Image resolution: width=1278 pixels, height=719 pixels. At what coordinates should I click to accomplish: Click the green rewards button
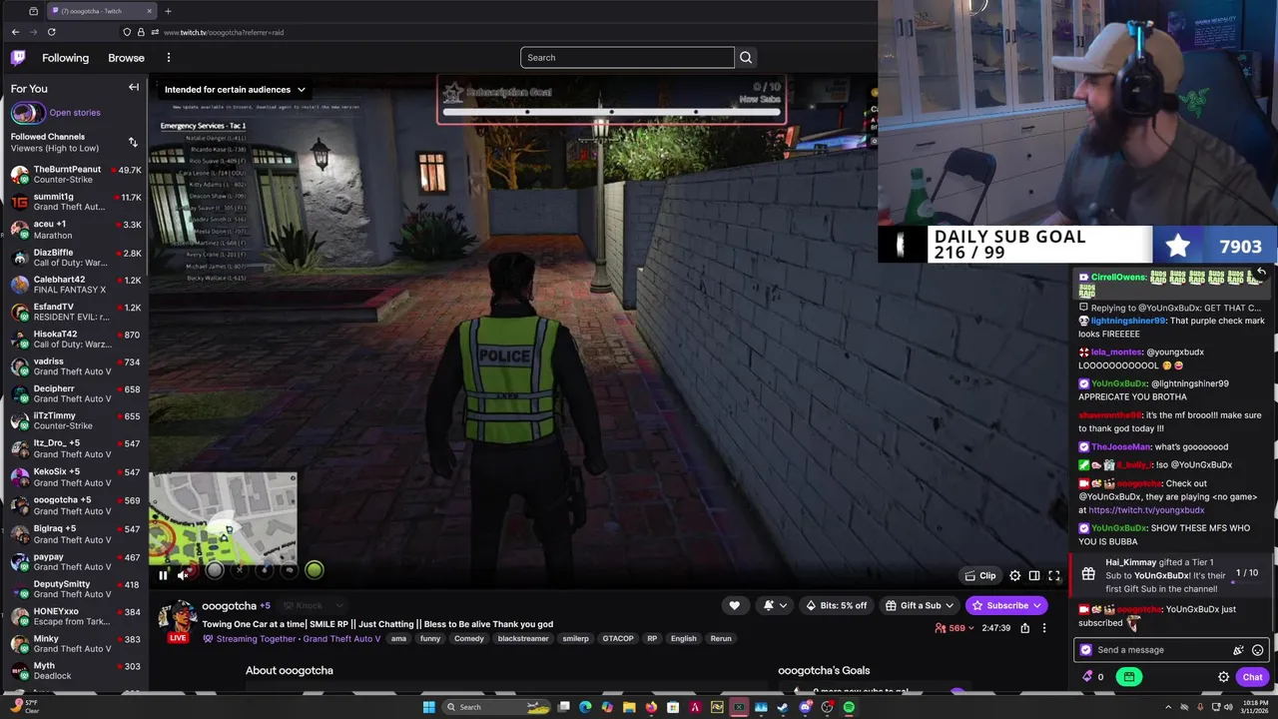pos(1129,677)
